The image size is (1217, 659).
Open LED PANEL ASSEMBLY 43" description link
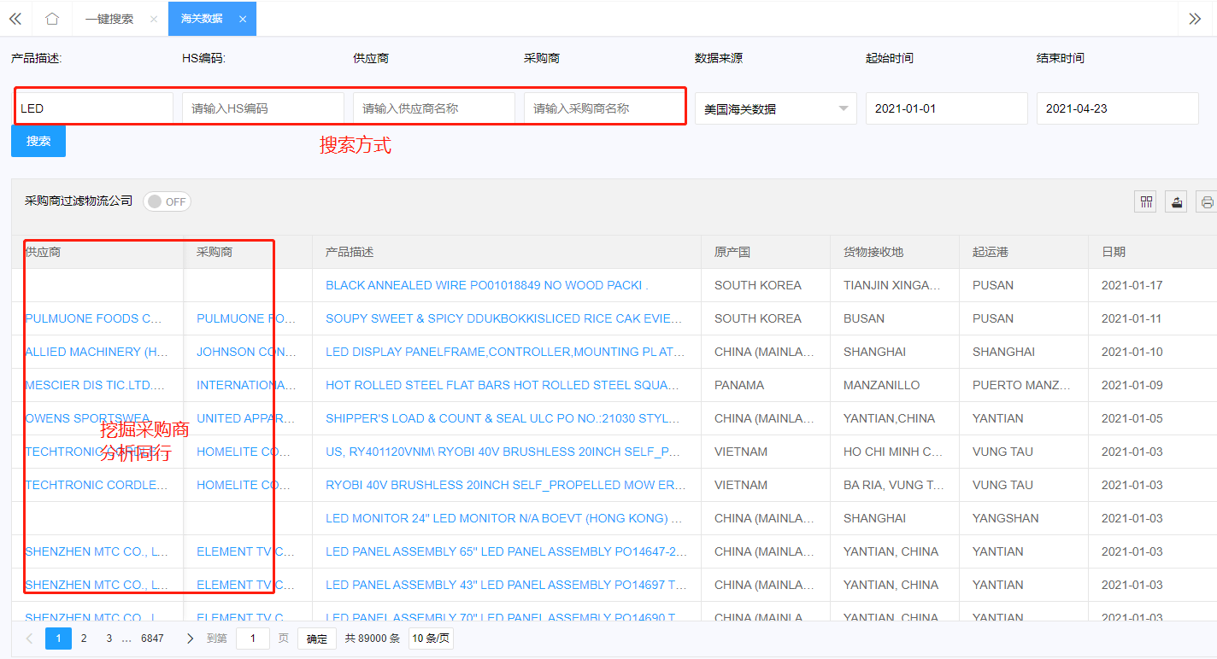point(506,585)
